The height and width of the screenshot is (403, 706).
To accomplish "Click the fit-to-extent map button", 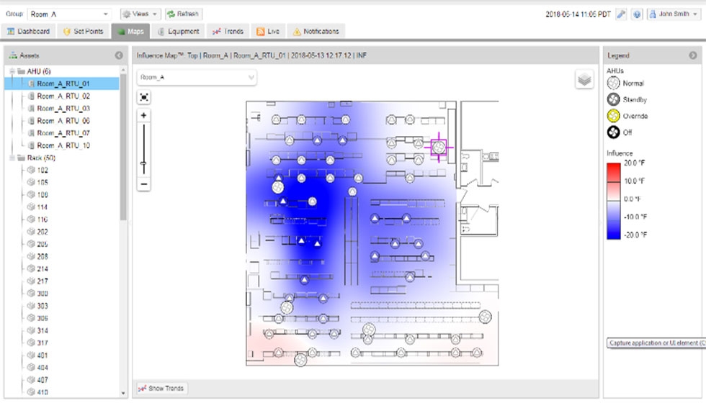I will click(144, 97).
